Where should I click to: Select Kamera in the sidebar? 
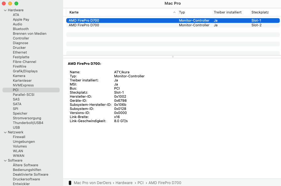pyautogui.click(x=19, y=76)
